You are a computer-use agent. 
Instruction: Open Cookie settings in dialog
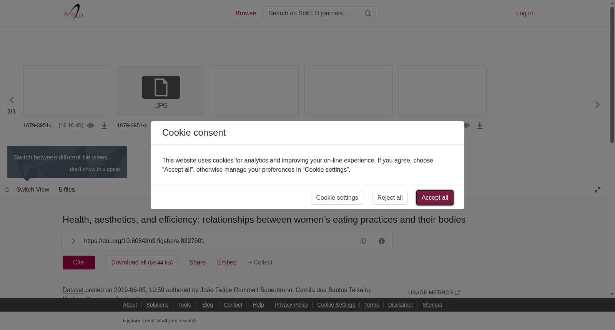click(337, 198)
